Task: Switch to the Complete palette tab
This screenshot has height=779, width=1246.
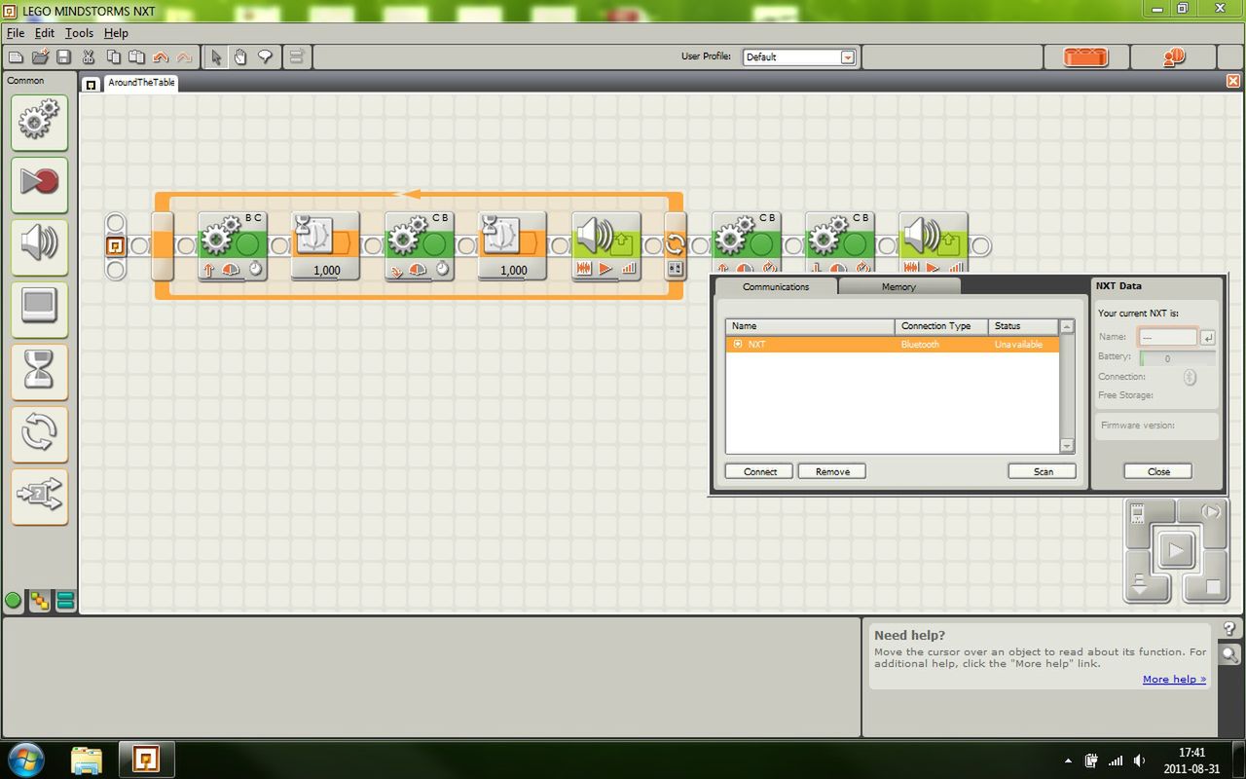Action: (x=40, y=601)
